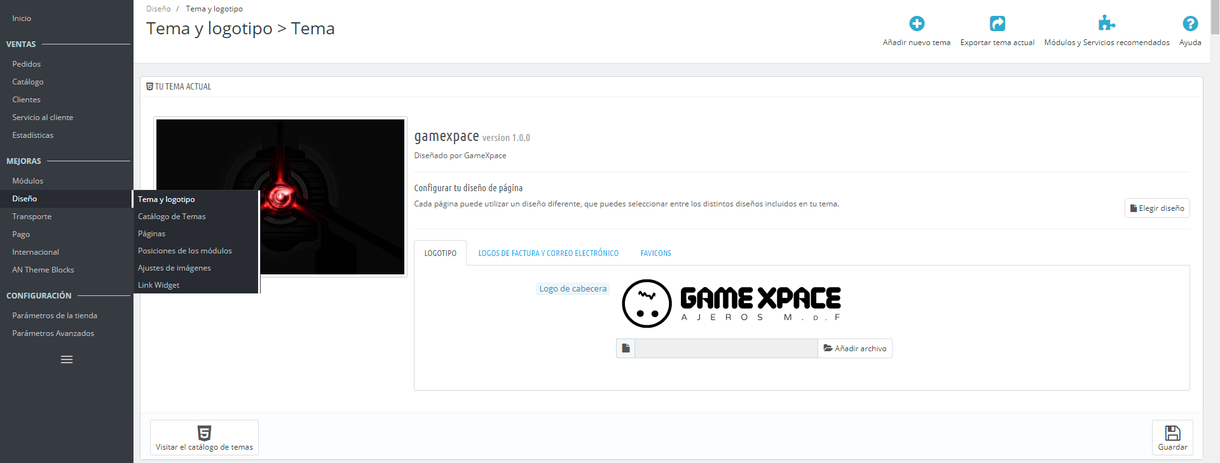Open Módulos y Servicios recomendados puzzle icon
The image size is (1220, 463).
(x=1107, y=23)
